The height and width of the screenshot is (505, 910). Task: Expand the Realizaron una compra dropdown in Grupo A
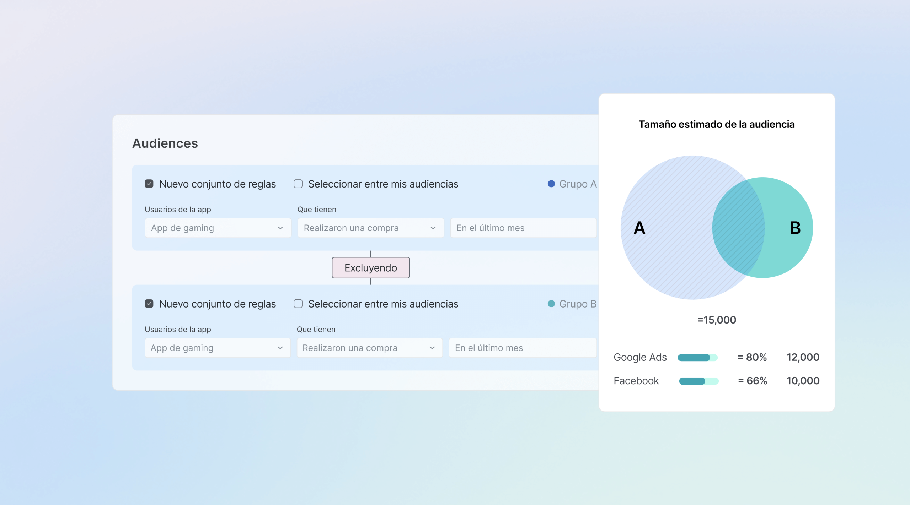tap(370, 228)
